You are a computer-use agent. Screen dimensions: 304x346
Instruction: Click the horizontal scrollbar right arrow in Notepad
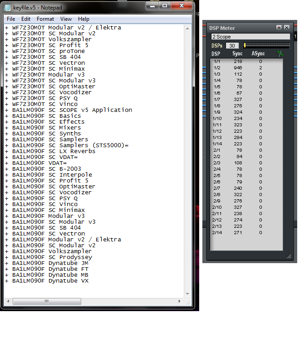(181, 301)
